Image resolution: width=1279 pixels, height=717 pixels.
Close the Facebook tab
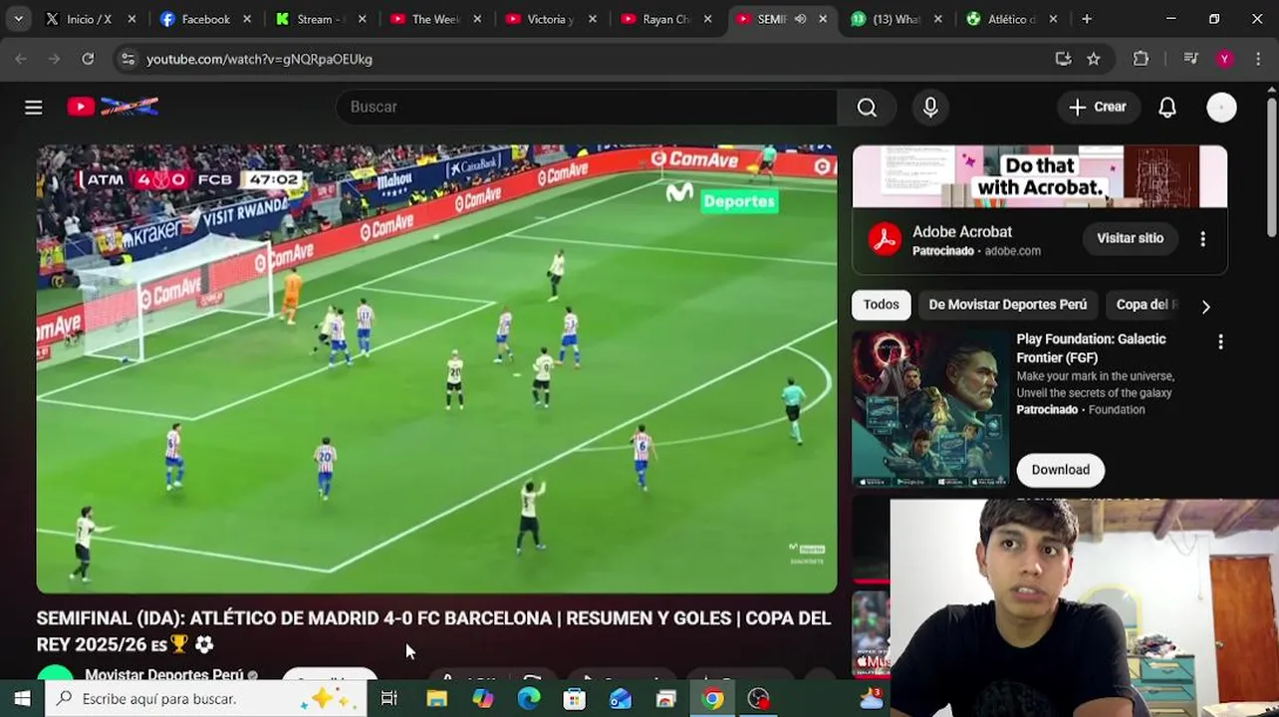[247, 19]
